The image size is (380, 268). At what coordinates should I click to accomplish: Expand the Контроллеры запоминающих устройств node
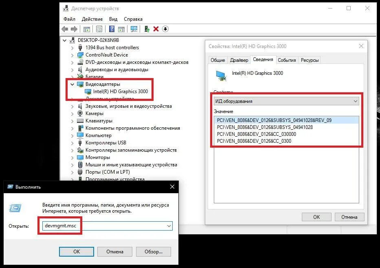72,150
